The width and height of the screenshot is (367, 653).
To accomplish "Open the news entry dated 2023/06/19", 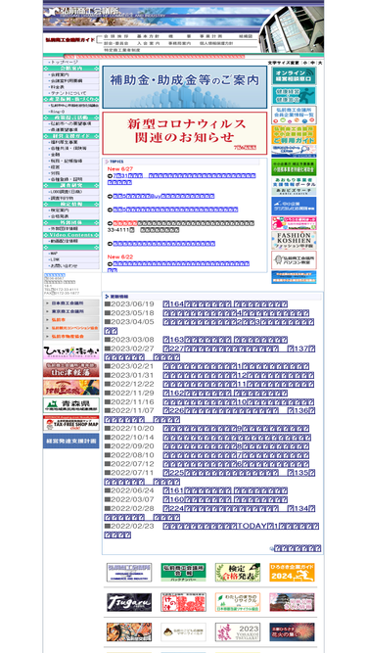I will pyautogui.click(x=225, y=304).
